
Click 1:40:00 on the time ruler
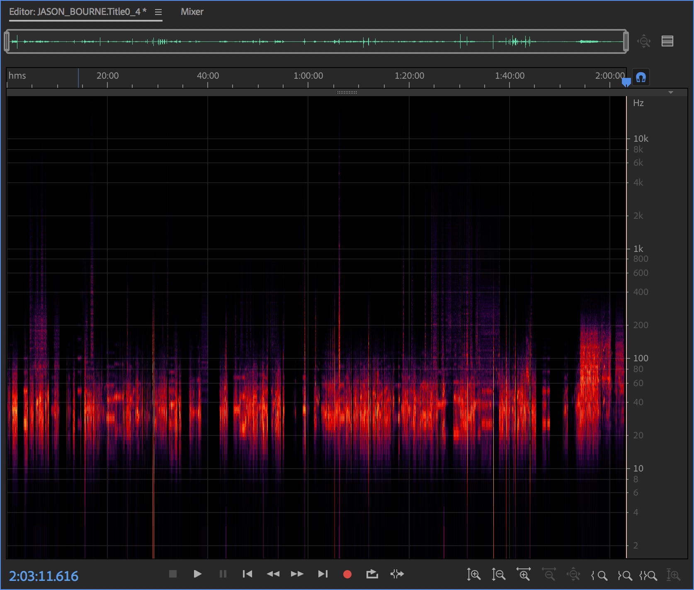[x=510, y=76]
